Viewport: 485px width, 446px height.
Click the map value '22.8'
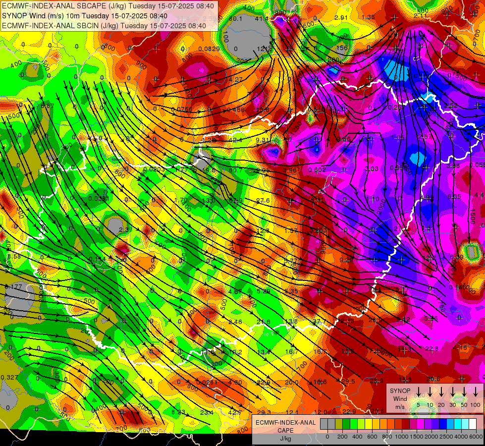431,349
